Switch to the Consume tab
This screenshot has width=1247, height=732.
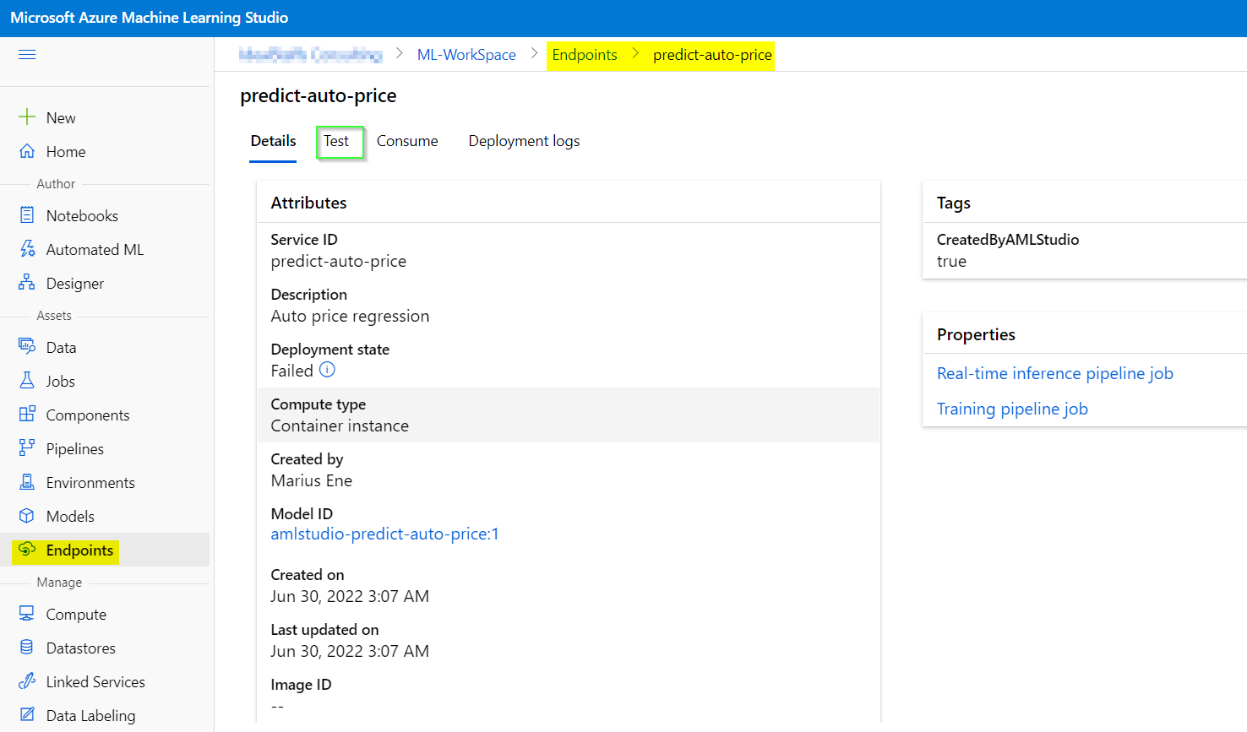tap(407, 141)
